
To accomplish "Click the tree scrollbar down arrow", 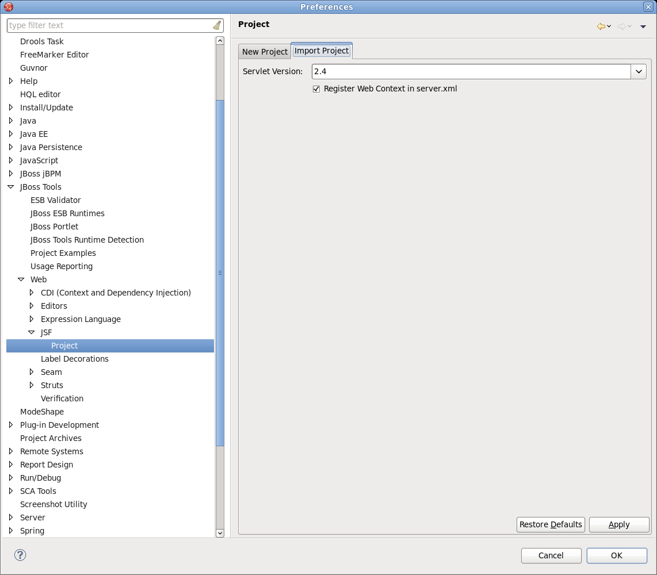I will (220, 534).
